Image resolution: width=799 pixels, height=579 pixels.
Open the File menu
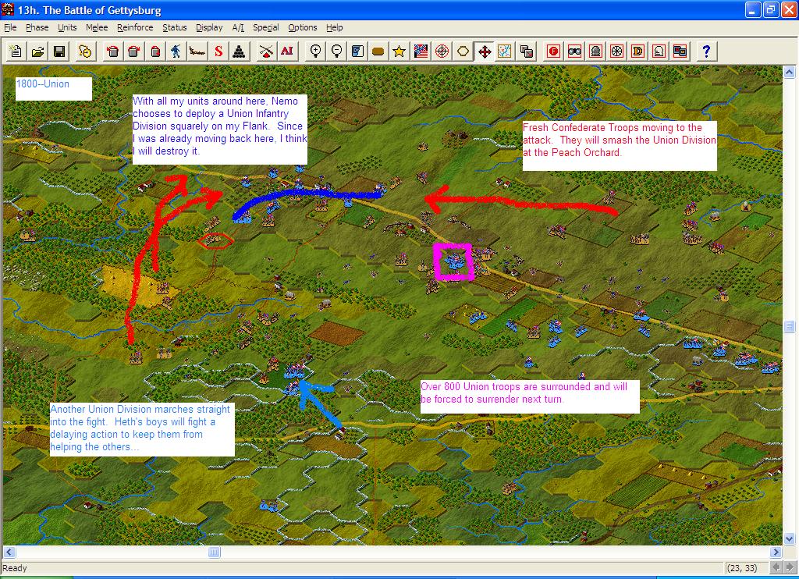(10, 27)
